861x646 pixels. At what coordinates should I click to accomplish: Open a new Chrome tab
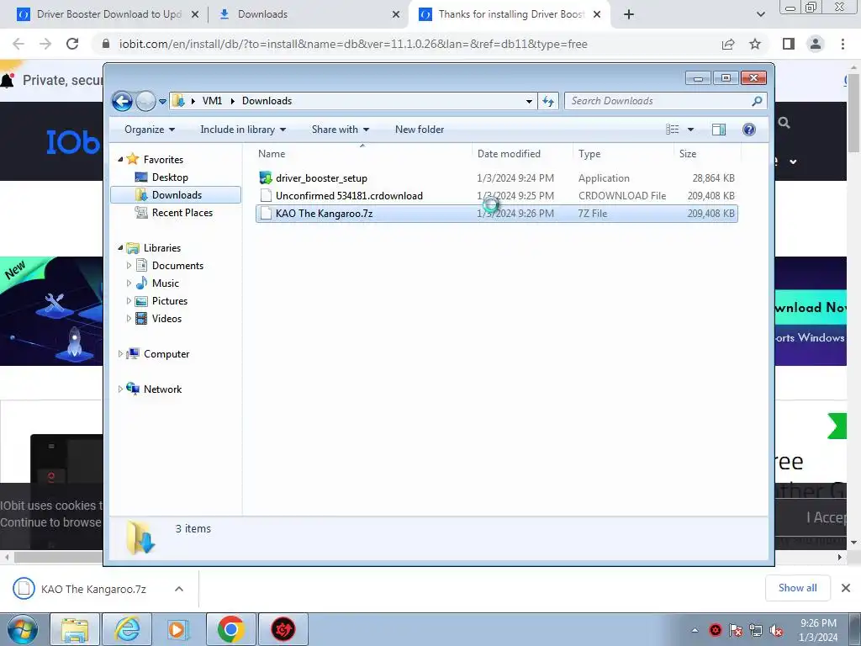(x=629, y=14)
